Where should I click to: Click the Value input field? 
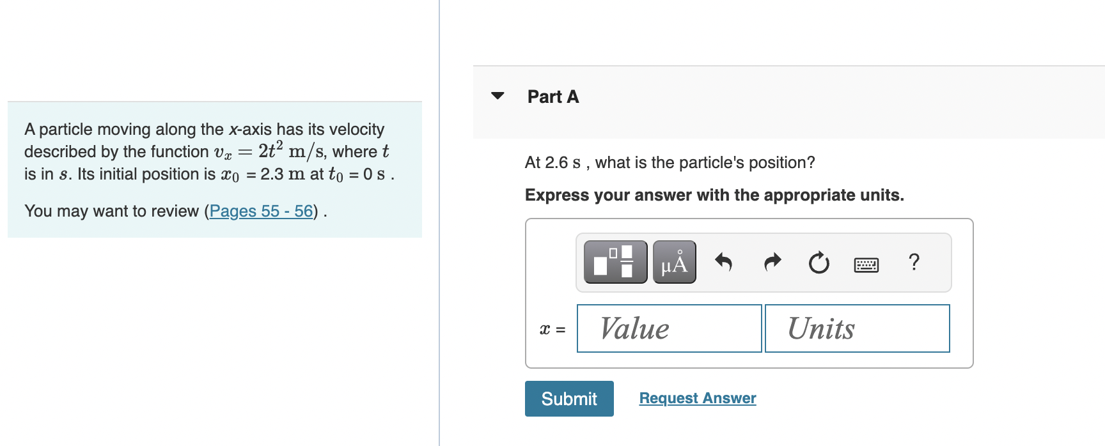pos(669,328)
